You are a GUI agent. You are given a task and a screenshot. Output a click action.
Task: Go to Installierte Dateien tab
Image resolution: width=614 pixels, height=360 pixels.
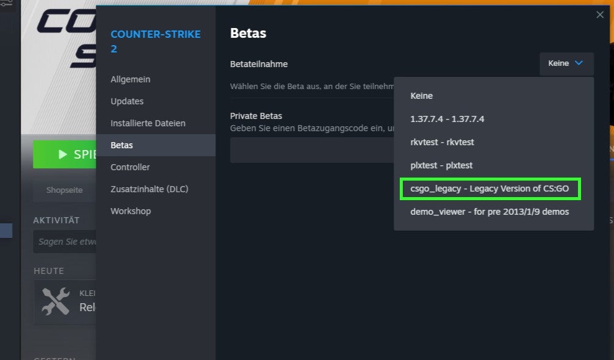(x=156, y=123)
